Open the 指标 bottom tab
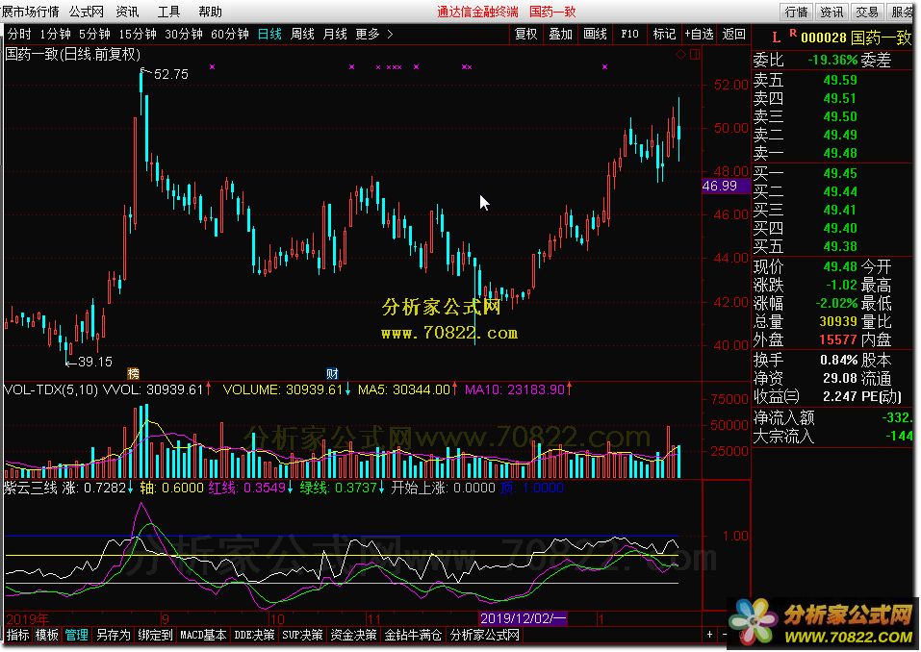The width and height of the screenshot is (921, 652). tap(17, 635)
